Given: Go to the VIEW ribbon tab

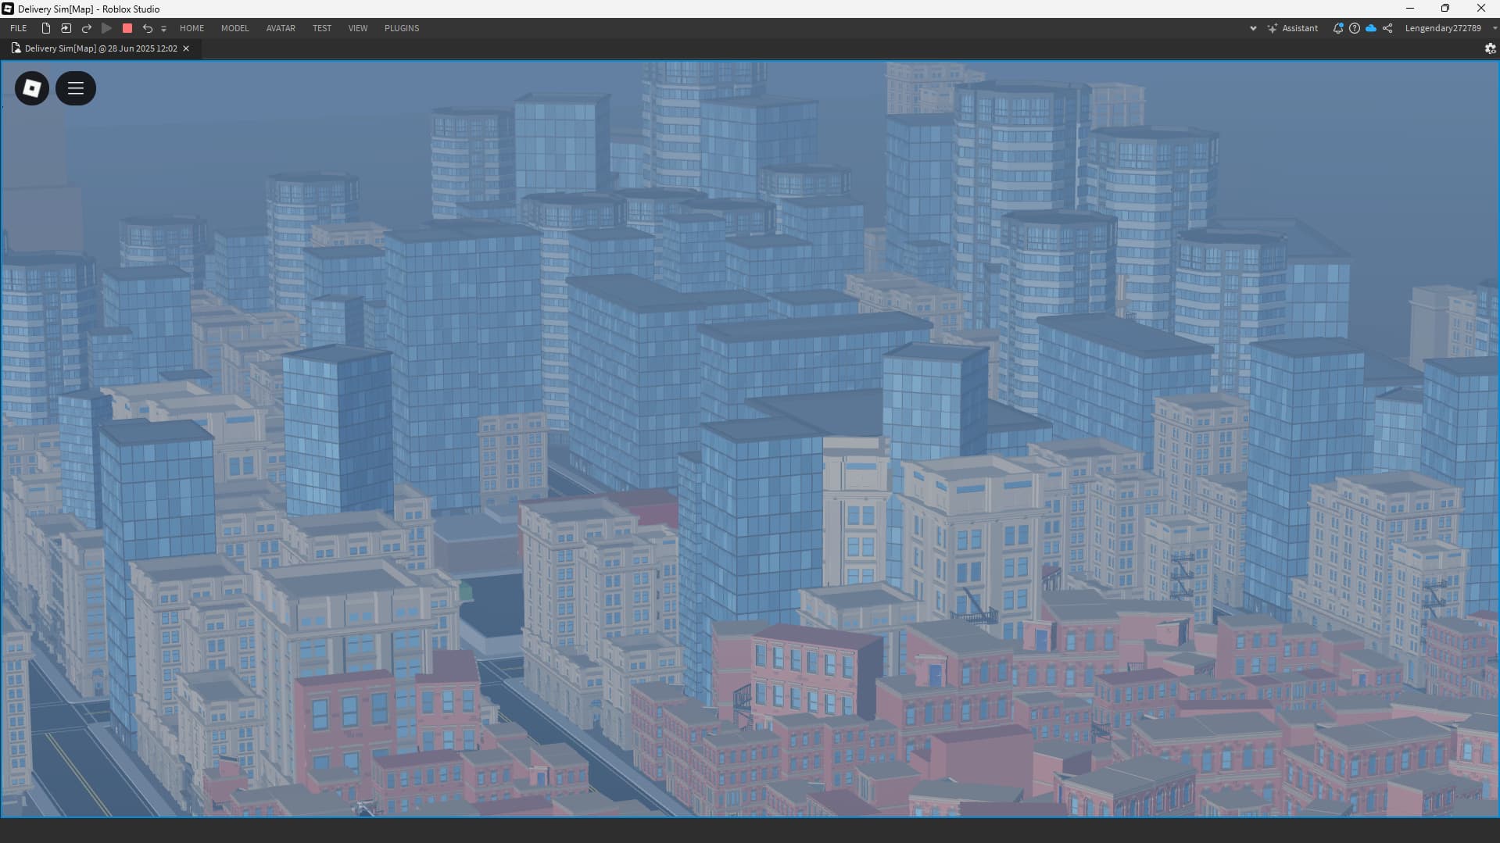Looking at the screenshot, I should 358,28.
